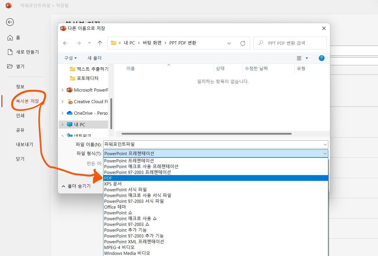Open 정보 in backstage sidebar

tap(20, 87)
